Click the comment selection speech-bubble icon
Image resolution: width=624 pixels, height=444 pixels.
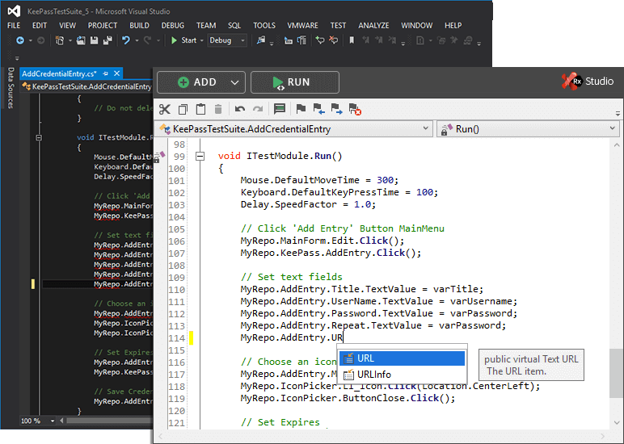point(280,109)
